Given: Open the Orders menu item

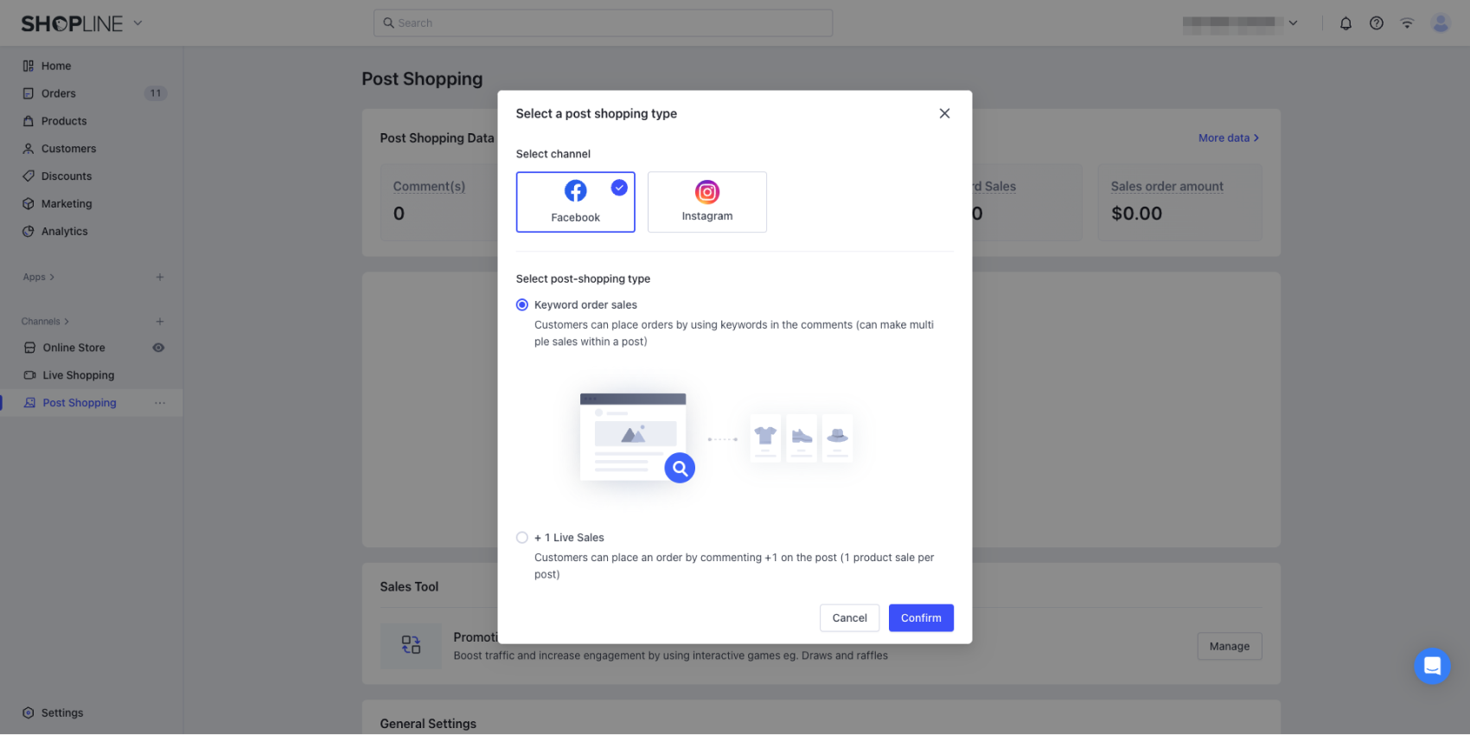Looking at the screenshot, I should pyautogui.click(x=59, y=93).
